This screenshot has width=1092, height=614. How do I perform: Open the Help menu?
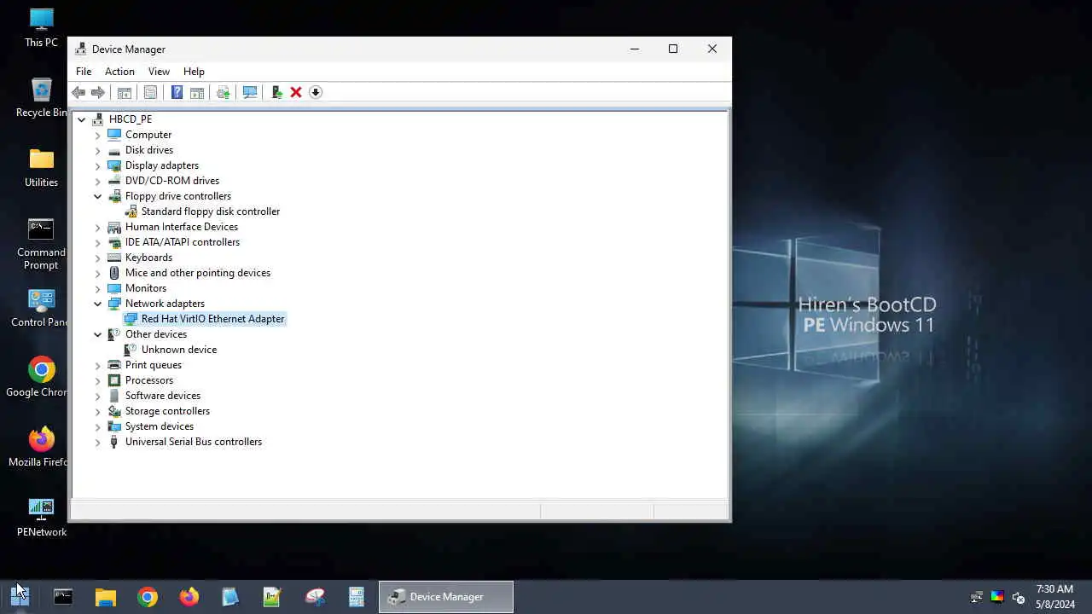(194, 72)
